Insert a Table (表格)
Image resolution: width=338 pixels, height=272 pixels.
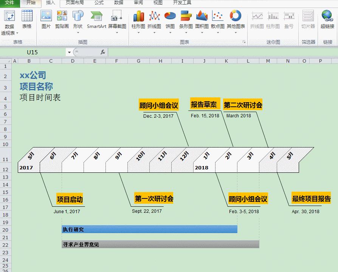[x=27, y=20]
